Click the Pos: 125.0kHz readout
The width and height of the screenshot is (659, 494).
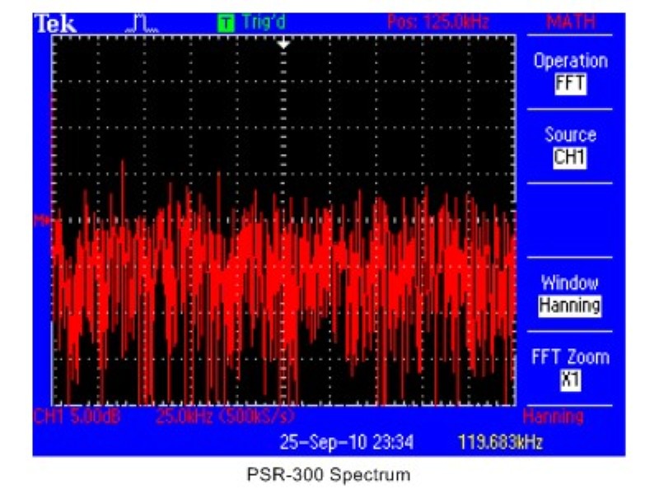click(x=437, y=23)
